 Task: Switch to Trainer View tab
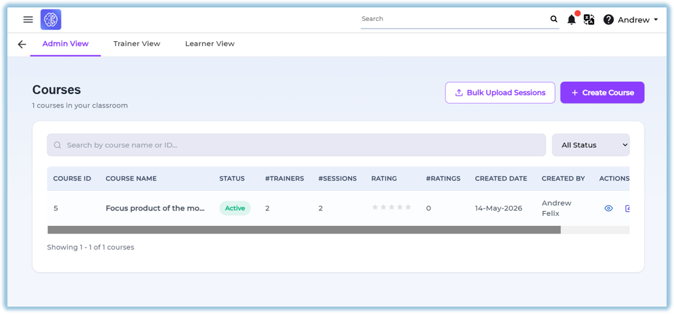[137, 44]
